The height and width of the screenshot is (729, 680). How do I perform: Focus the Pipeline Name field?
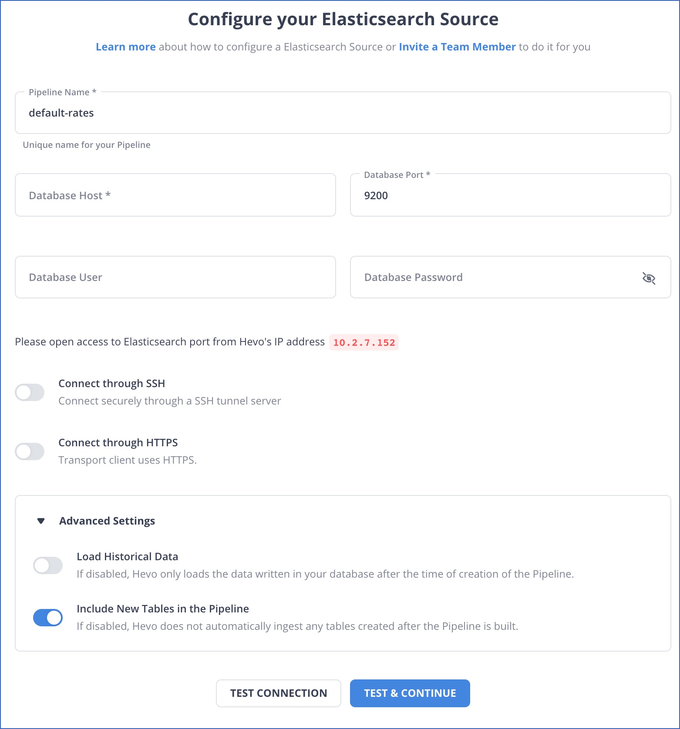click(343, 113)
